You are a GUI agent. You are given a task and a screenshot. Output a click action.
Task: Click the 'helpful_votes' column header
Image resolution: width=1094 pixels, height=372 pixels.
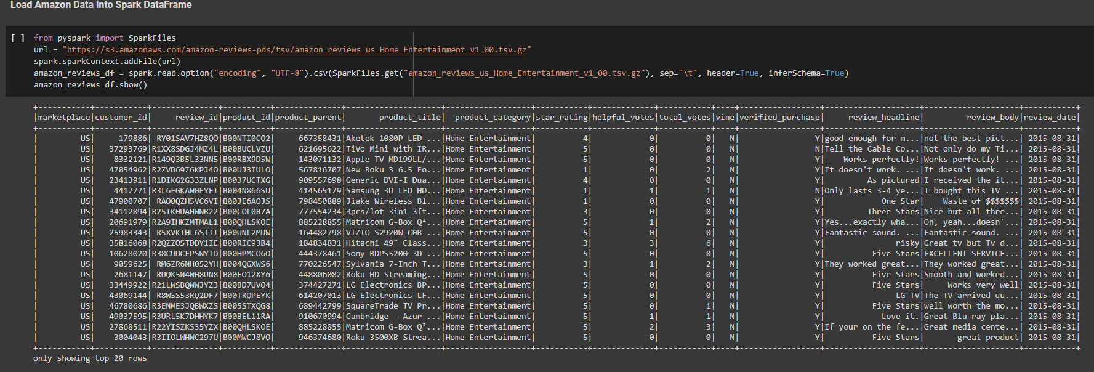(623, 118)
